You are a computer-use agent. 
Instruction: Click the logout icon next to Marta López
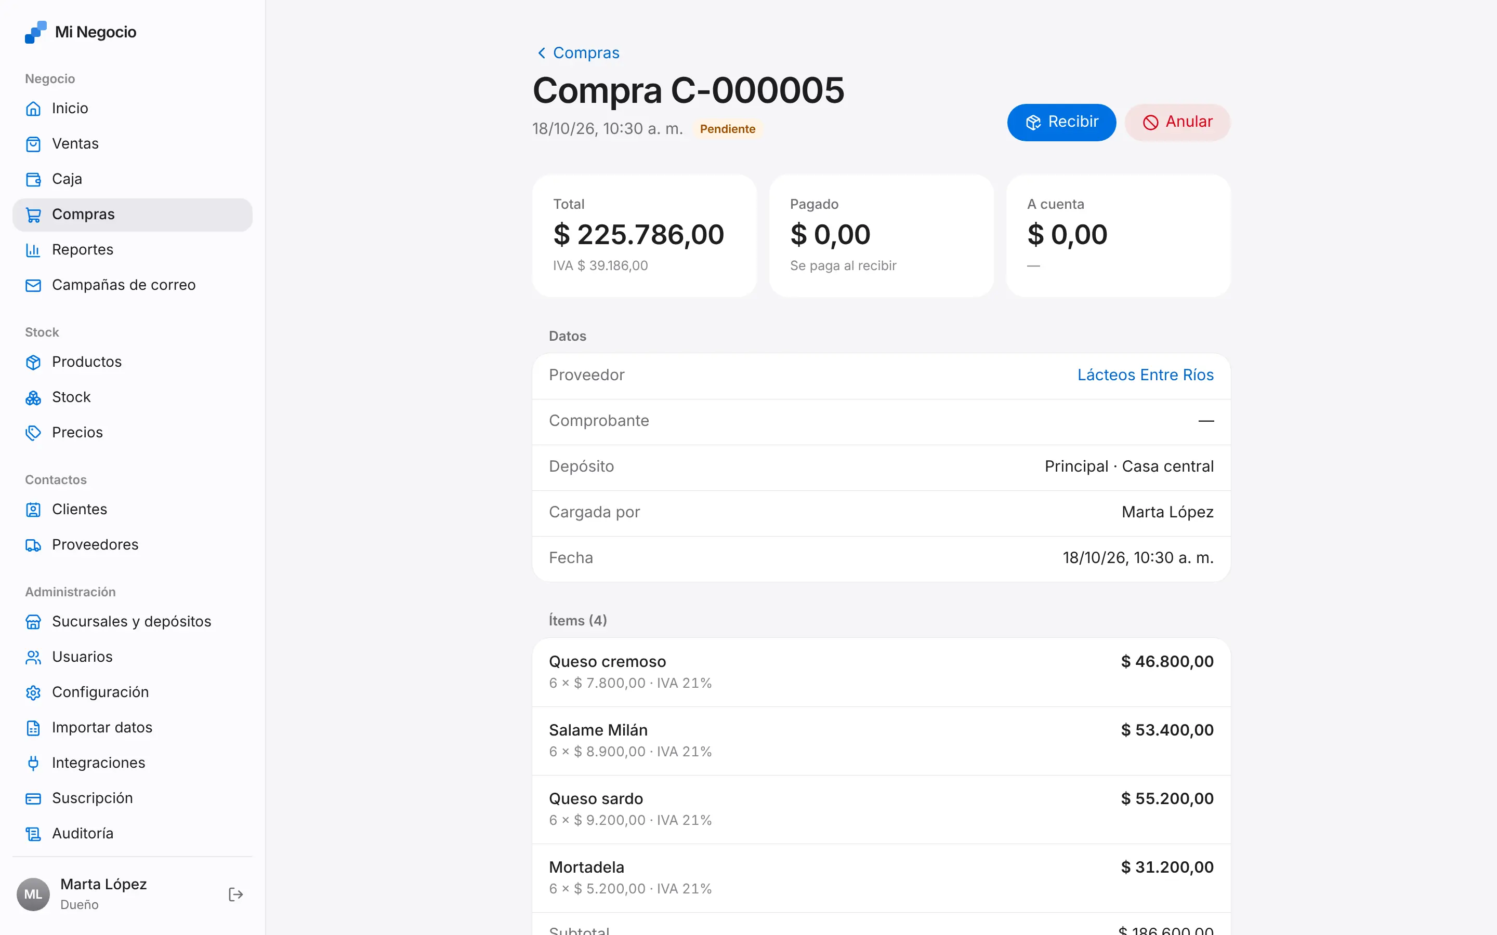coord(235,894)
